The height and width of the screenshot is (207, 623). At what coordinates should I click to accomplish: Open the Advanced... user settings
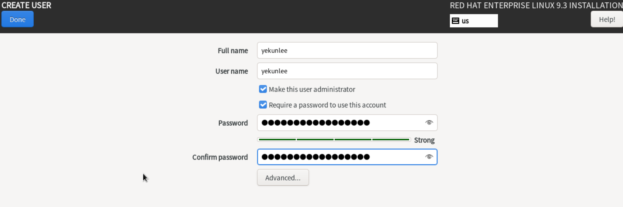pos(283,178)
